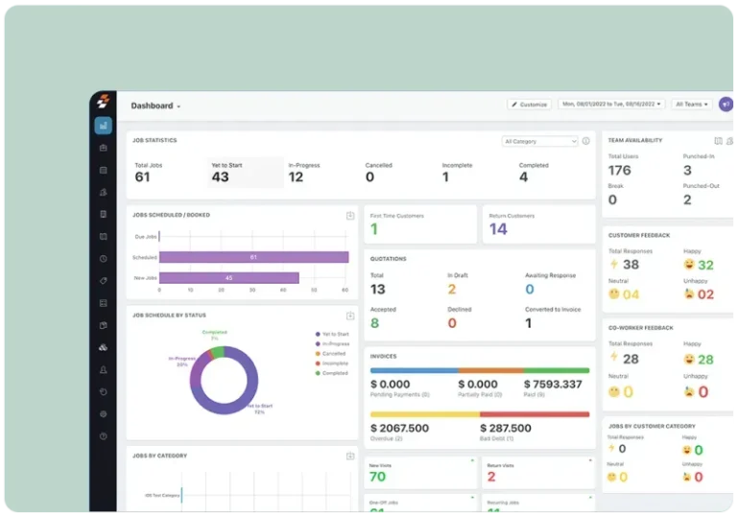Screen dimensions: 737x516
Task: Toggle the Cancelled legend entry
Action: [332, 354]
